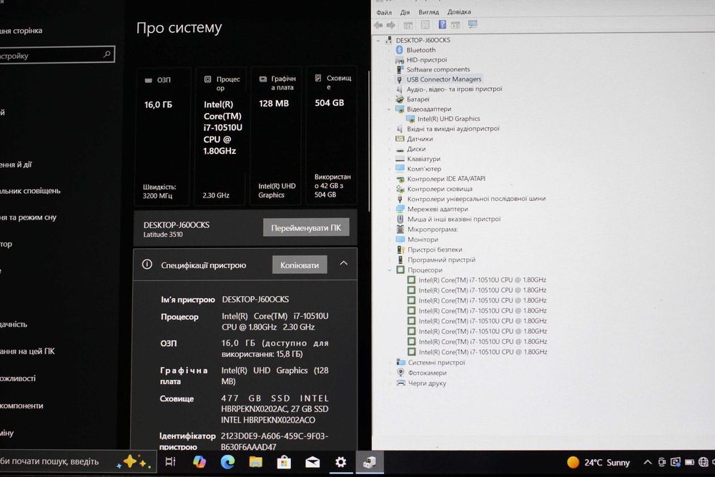Switch to Device Manager taskbar icon
Image resolution: width=715 pixels, height=477 pixels.
[370, 463]
